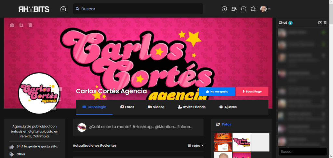This screenshot has width=333, height=158.
Task: Open the Todos filter dropdown
Action: pos(195,146)
